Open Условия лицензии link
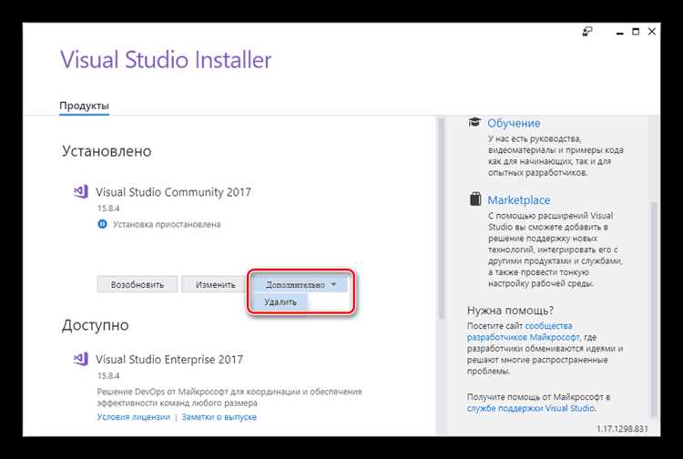The height and width of the screenshot is (459, 683). point(133,417)
